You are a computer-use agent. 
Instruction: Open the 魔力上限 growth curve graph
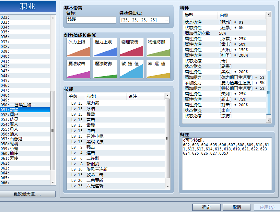[105, 48]
